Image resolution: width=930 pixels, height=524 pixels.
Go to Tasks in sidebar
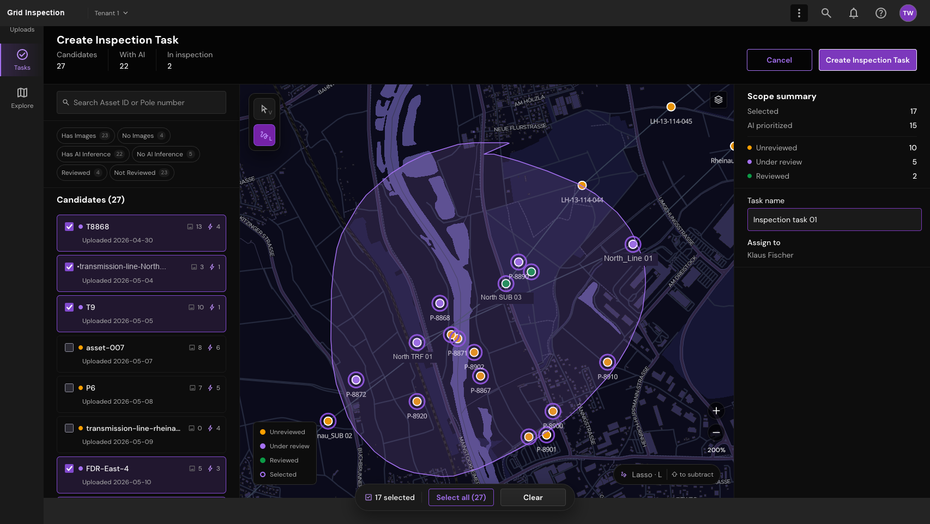click(22, 60)
